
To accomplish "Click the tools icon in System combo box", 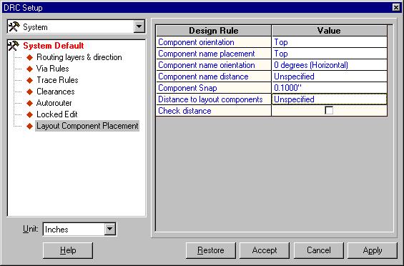I will click(14, 26).
